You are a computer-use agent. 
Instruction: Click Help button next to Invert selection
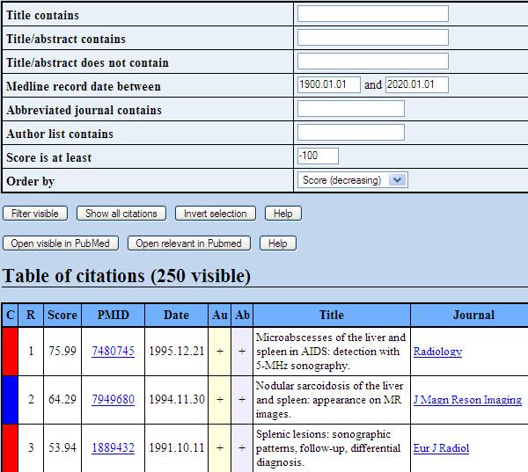coord(282,214)
